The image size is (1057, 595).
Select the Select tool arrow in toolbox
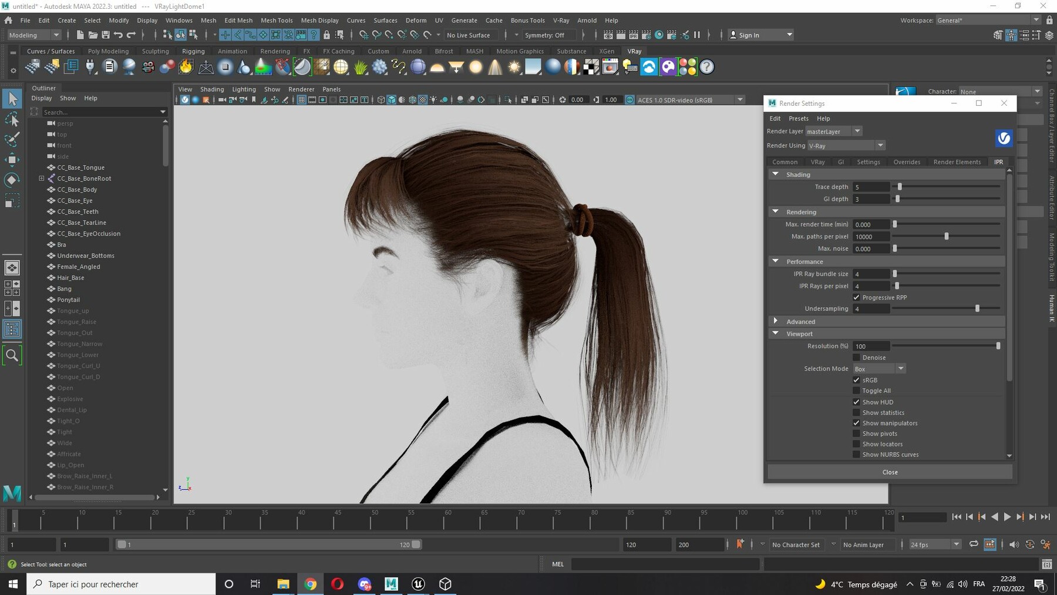pyautogui.click(x=12, y=99)
